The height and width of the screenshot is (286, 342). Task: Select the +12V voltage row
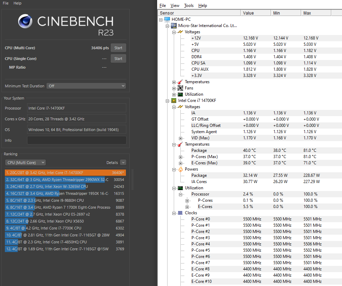pyautogui.click(x=266, y=38)
